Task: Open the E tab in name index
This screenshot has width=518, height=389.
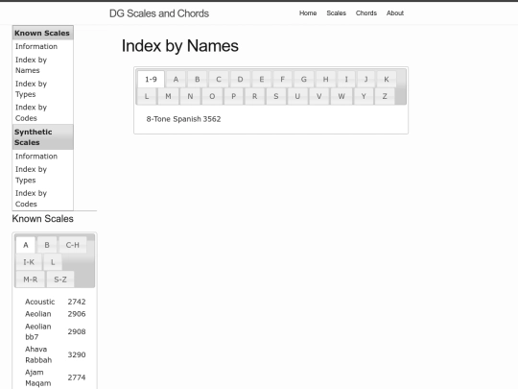Action: tap(262, 80)
